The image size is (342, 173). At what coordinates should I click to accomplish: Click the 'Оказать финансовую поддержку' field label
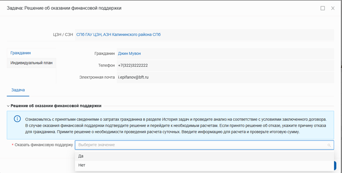[43, 145]
